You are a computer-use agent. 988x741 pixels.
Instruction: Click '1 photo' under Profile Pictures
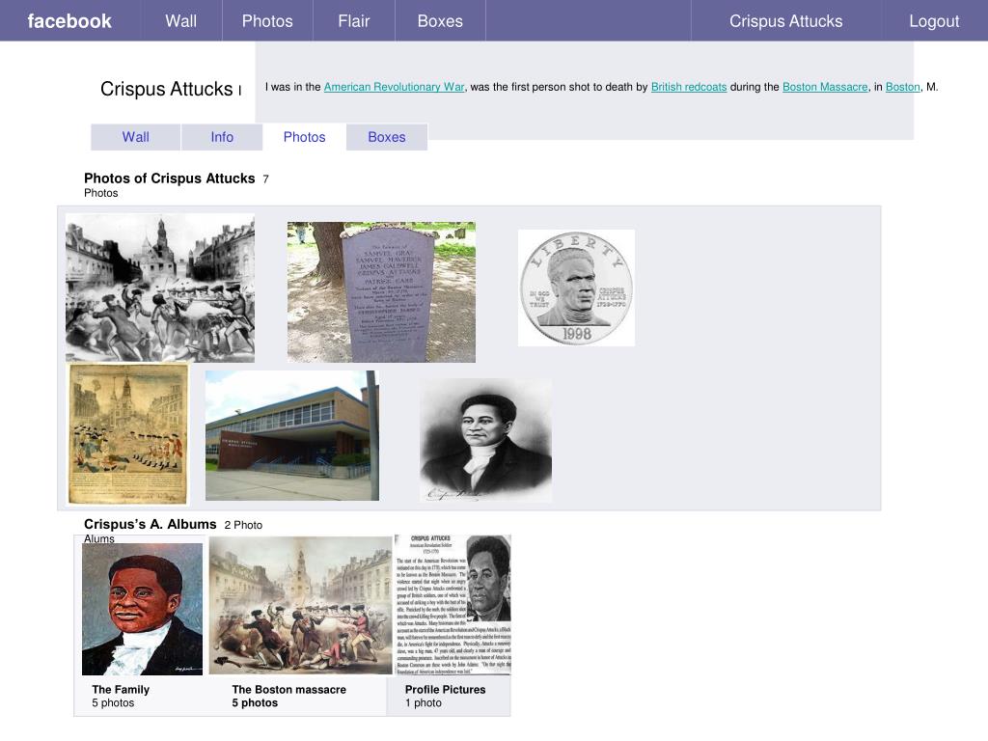[x=423, y=702]
